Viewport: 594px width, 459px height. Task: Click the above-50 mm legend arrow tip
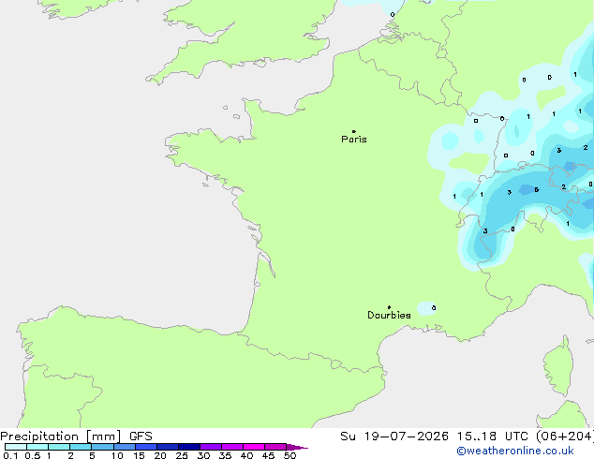coord(297,447)
